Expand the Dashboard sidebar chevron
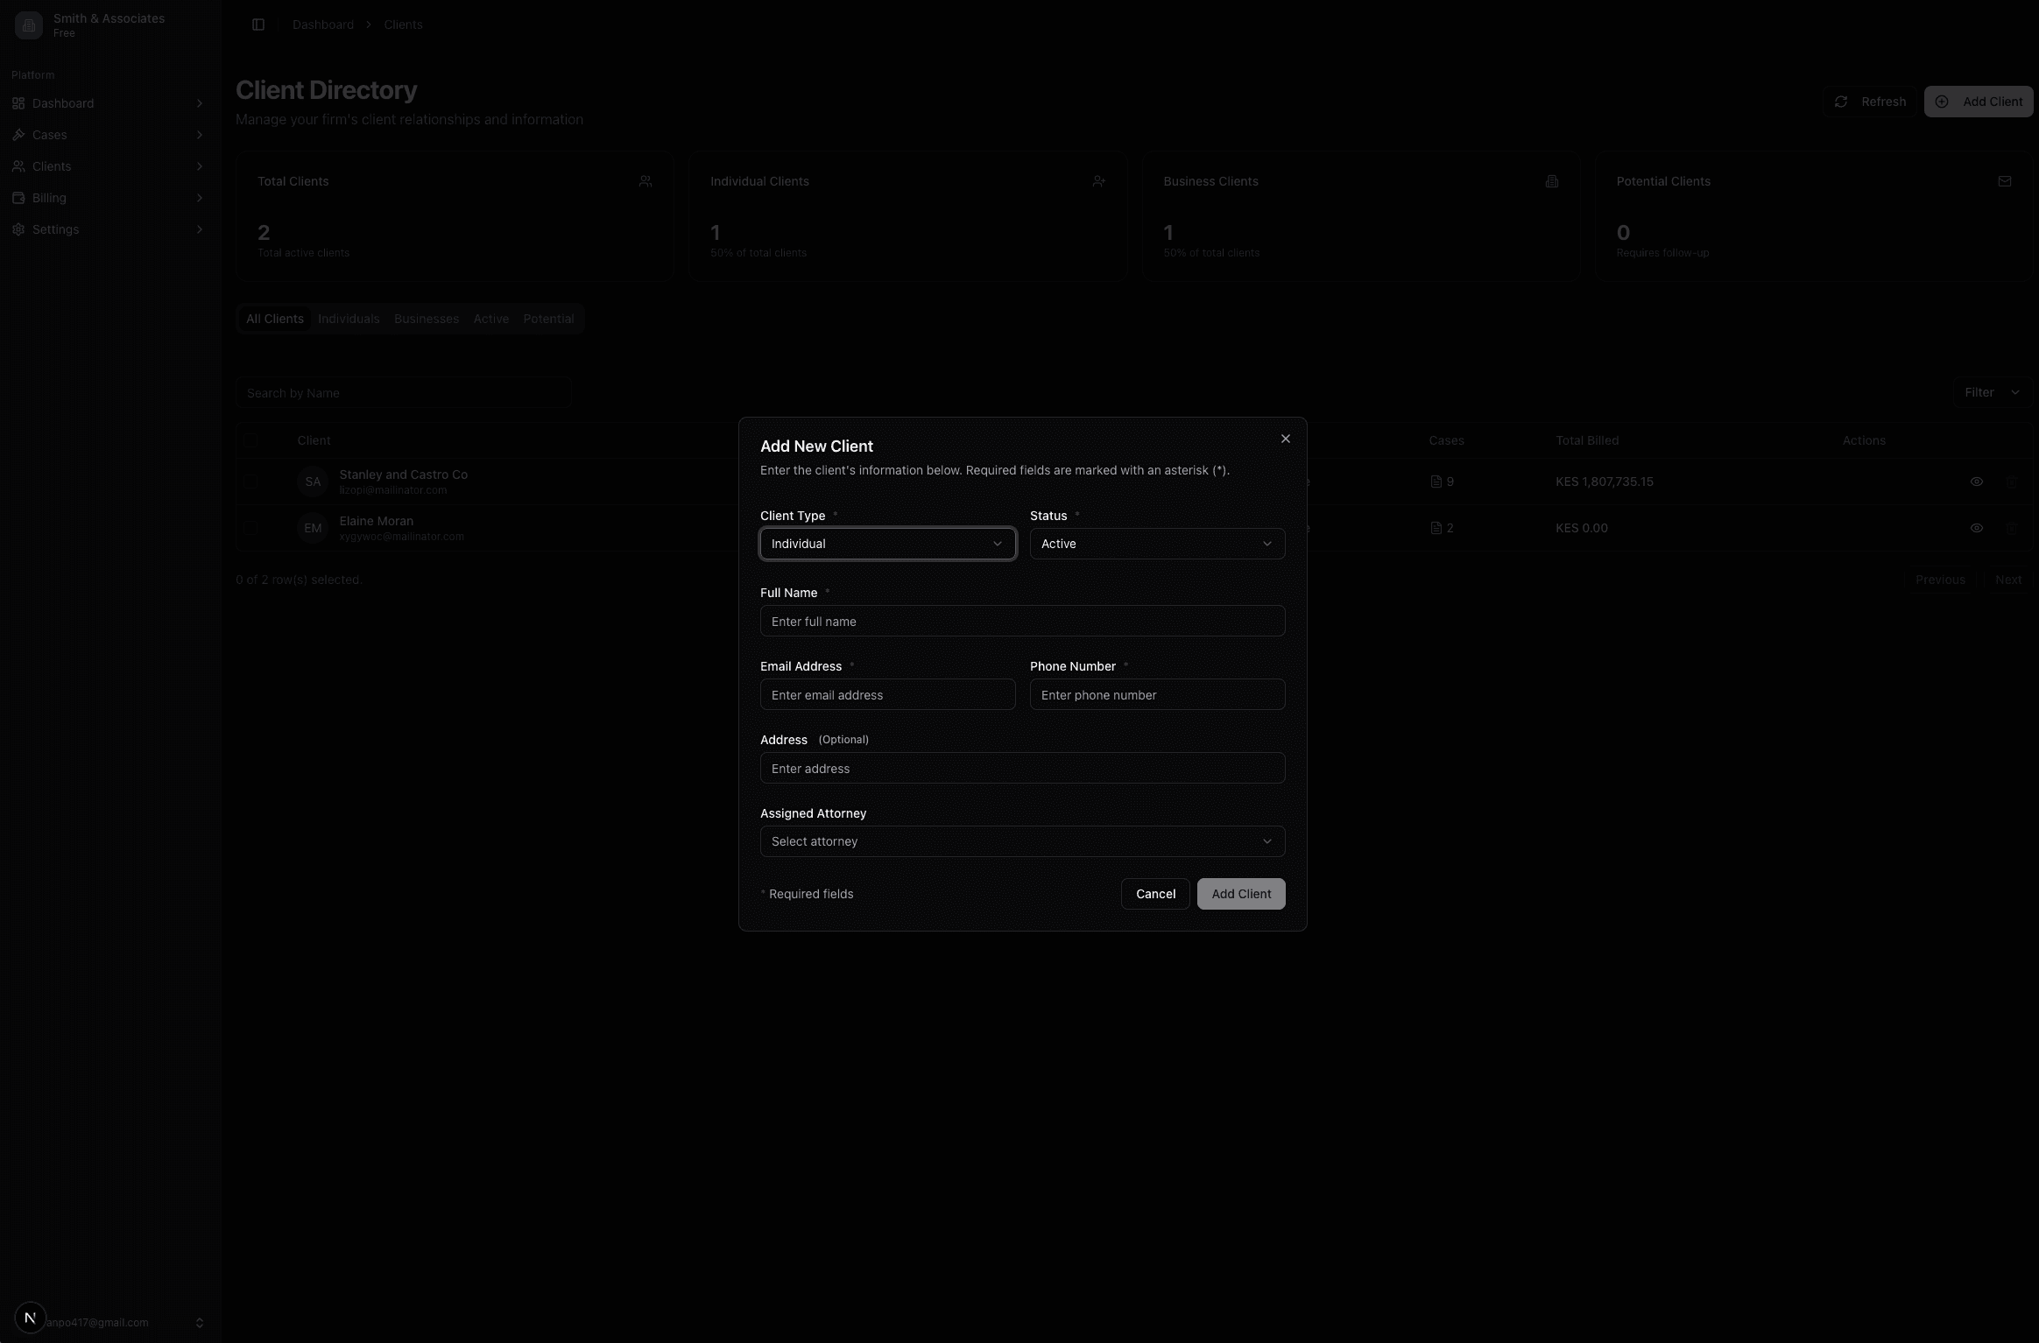 [200, 103]
